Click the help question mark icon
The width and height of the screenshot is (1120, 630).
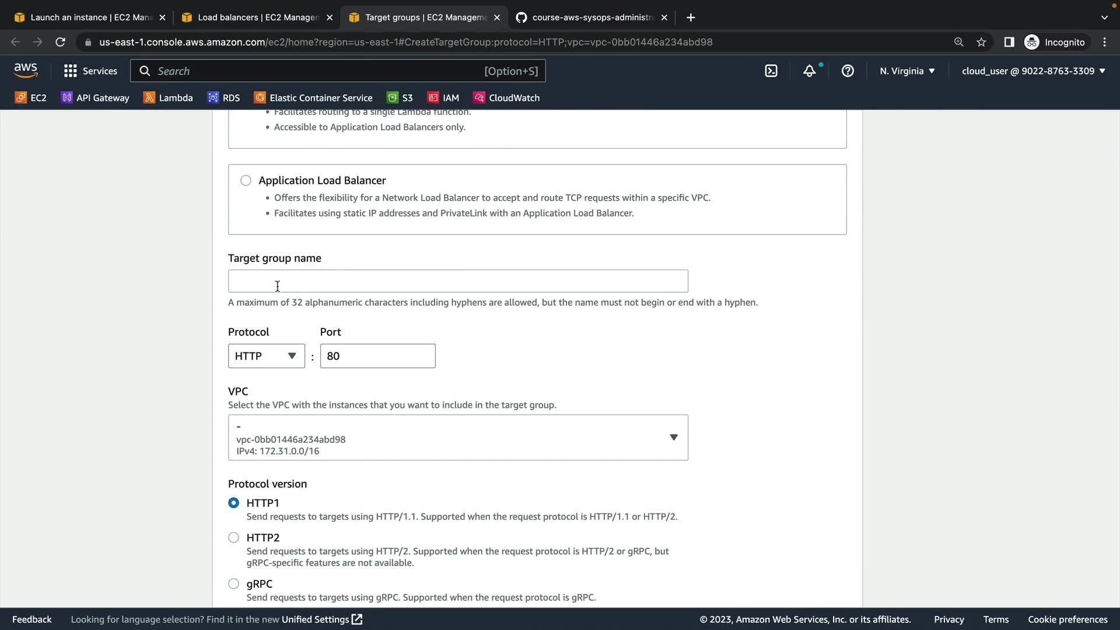[x=848, y=71]
